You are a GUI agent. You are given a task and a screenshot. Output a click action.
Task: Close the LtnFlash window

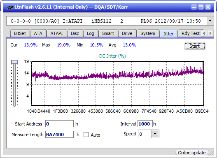click(208, 7)
